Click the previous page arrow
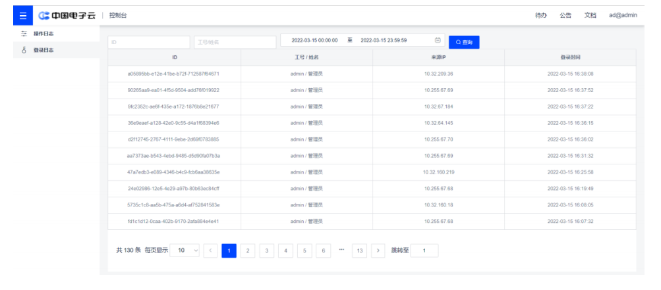The height and width of the screenshot is (290, 661). pyautogui.click(x=210, y=251)
